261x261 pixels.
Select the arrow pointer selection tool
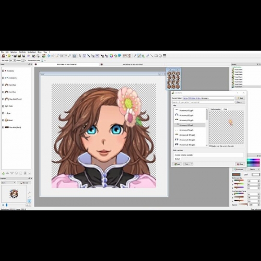point(80,56)
